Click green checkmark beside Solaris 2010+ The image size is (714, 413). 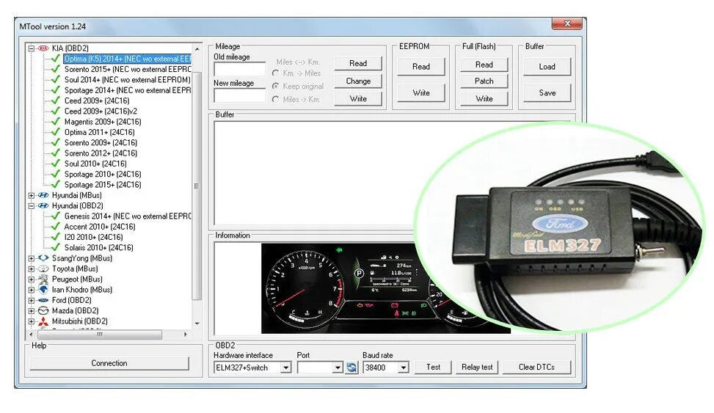(56, 248)
